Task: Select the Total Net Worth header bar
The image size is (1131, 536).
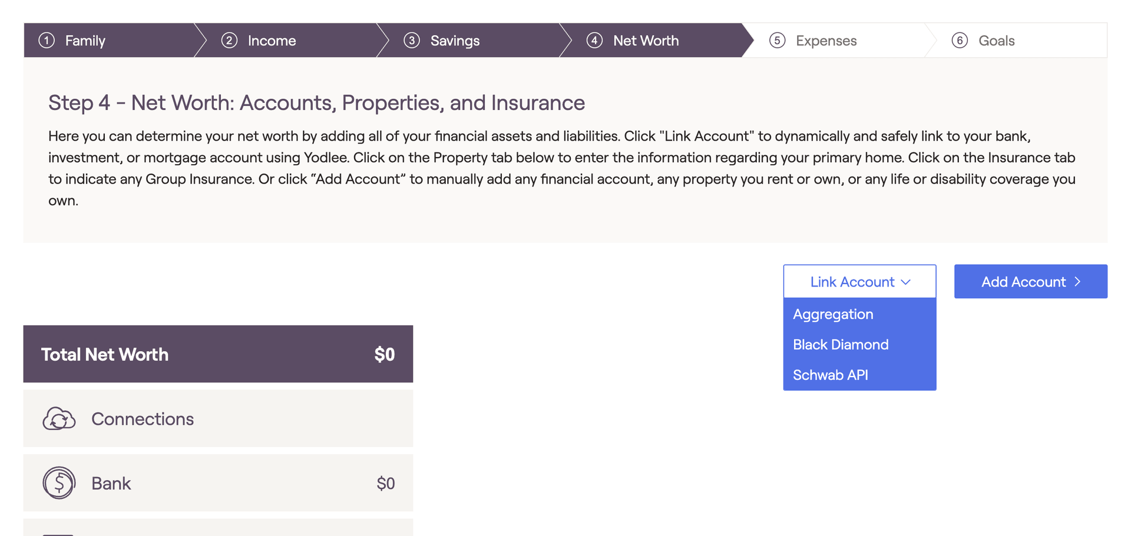Action: click(218, 354)
